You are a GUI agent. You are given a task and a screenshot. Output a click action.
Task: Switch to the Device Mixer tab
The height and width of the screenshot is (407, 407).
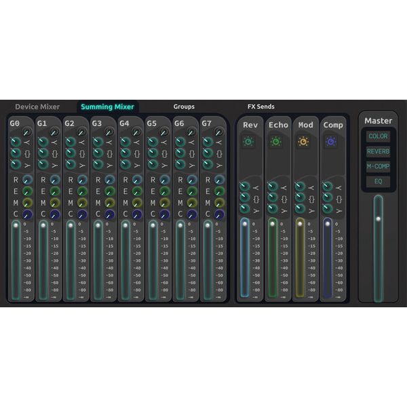(x=37, y=106)
